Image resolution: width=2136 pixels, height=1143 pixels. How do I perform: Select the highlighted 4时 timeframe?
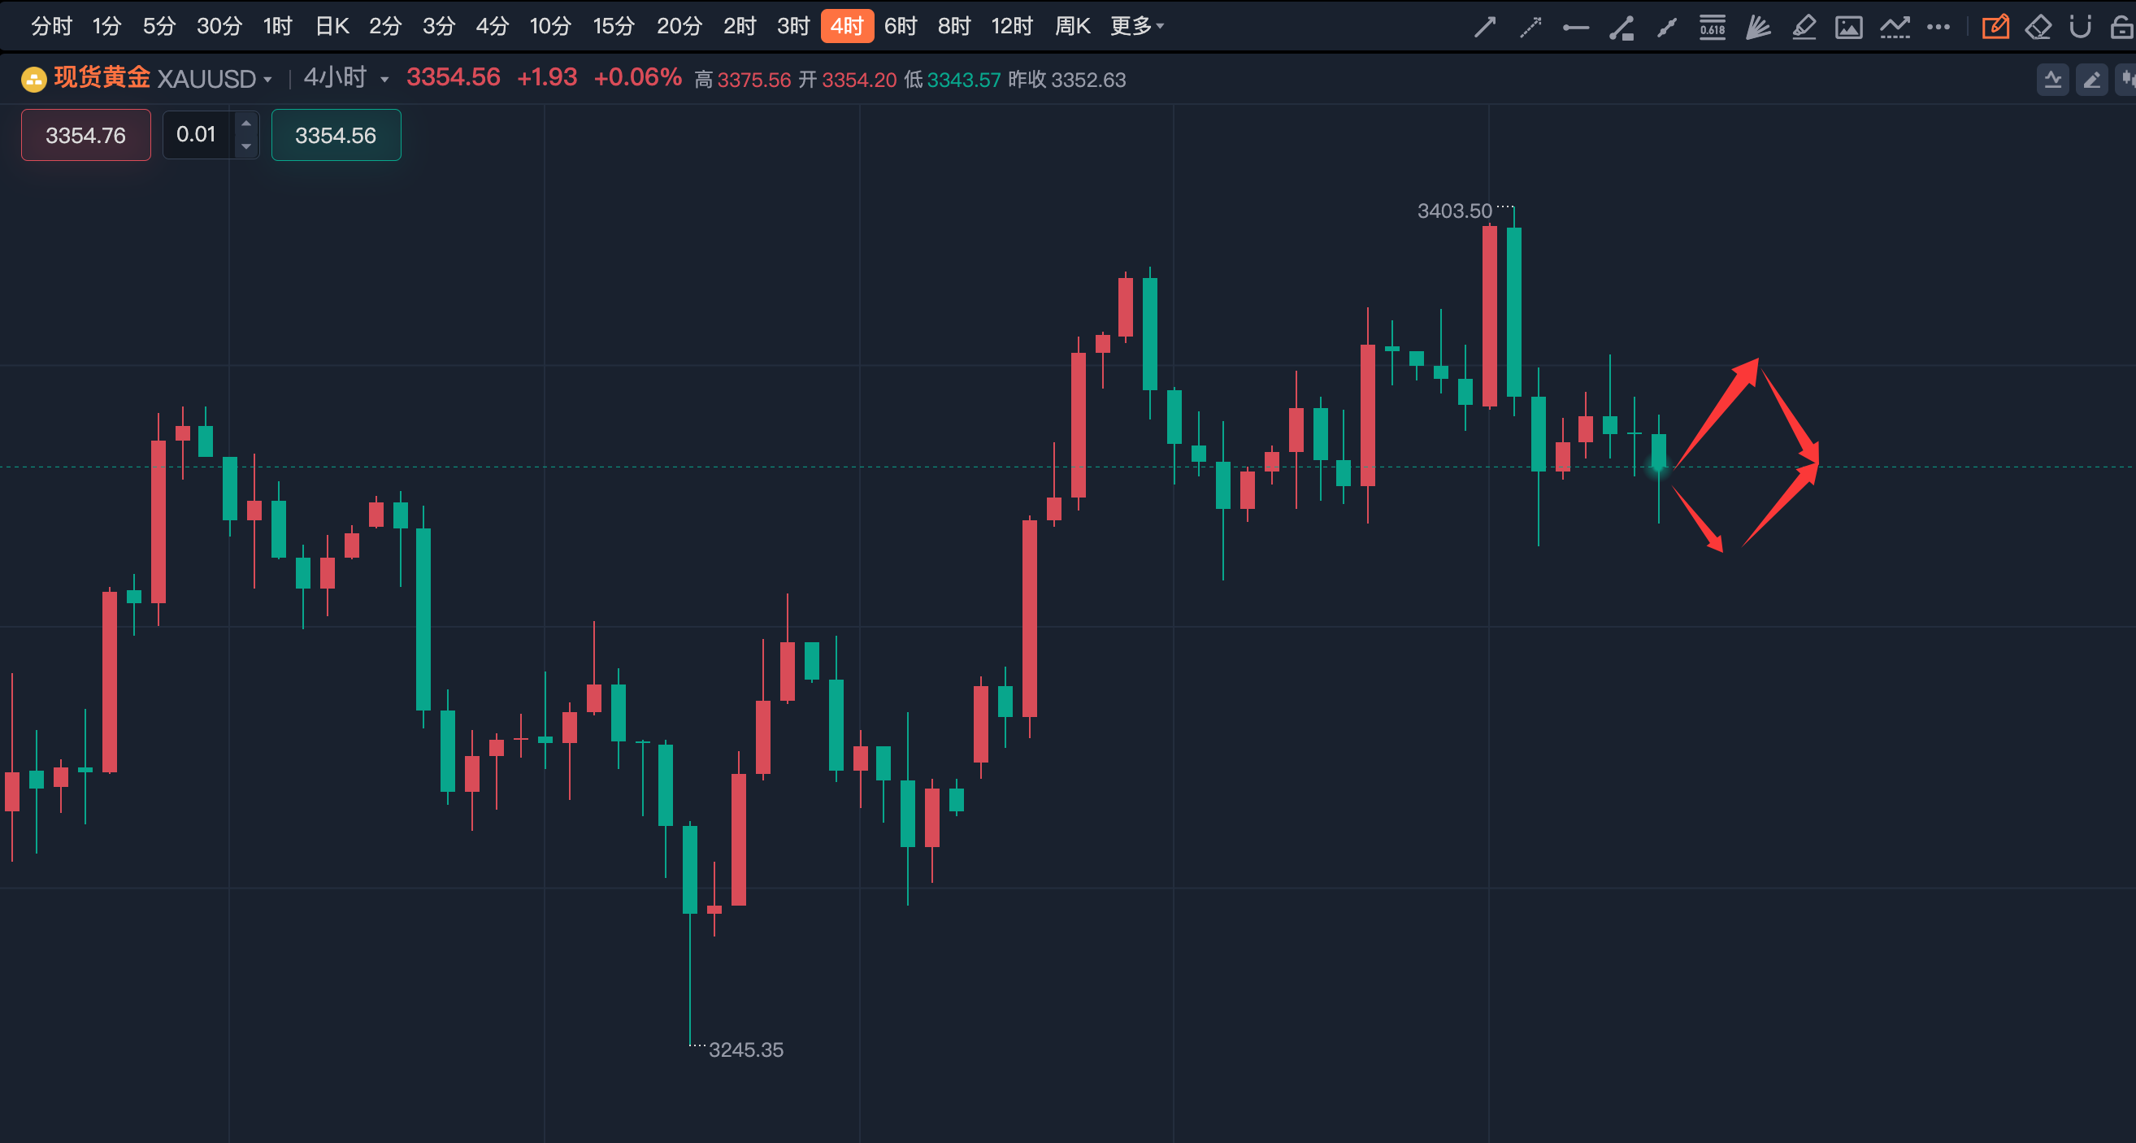pyautogui.click(x=848, y=27)
